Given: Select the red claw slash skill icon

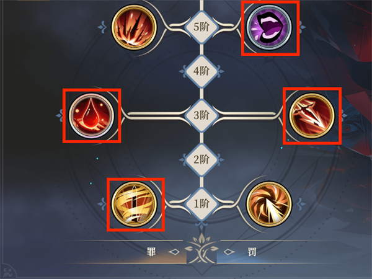Looking at the screenshot, I should (134, 27).
